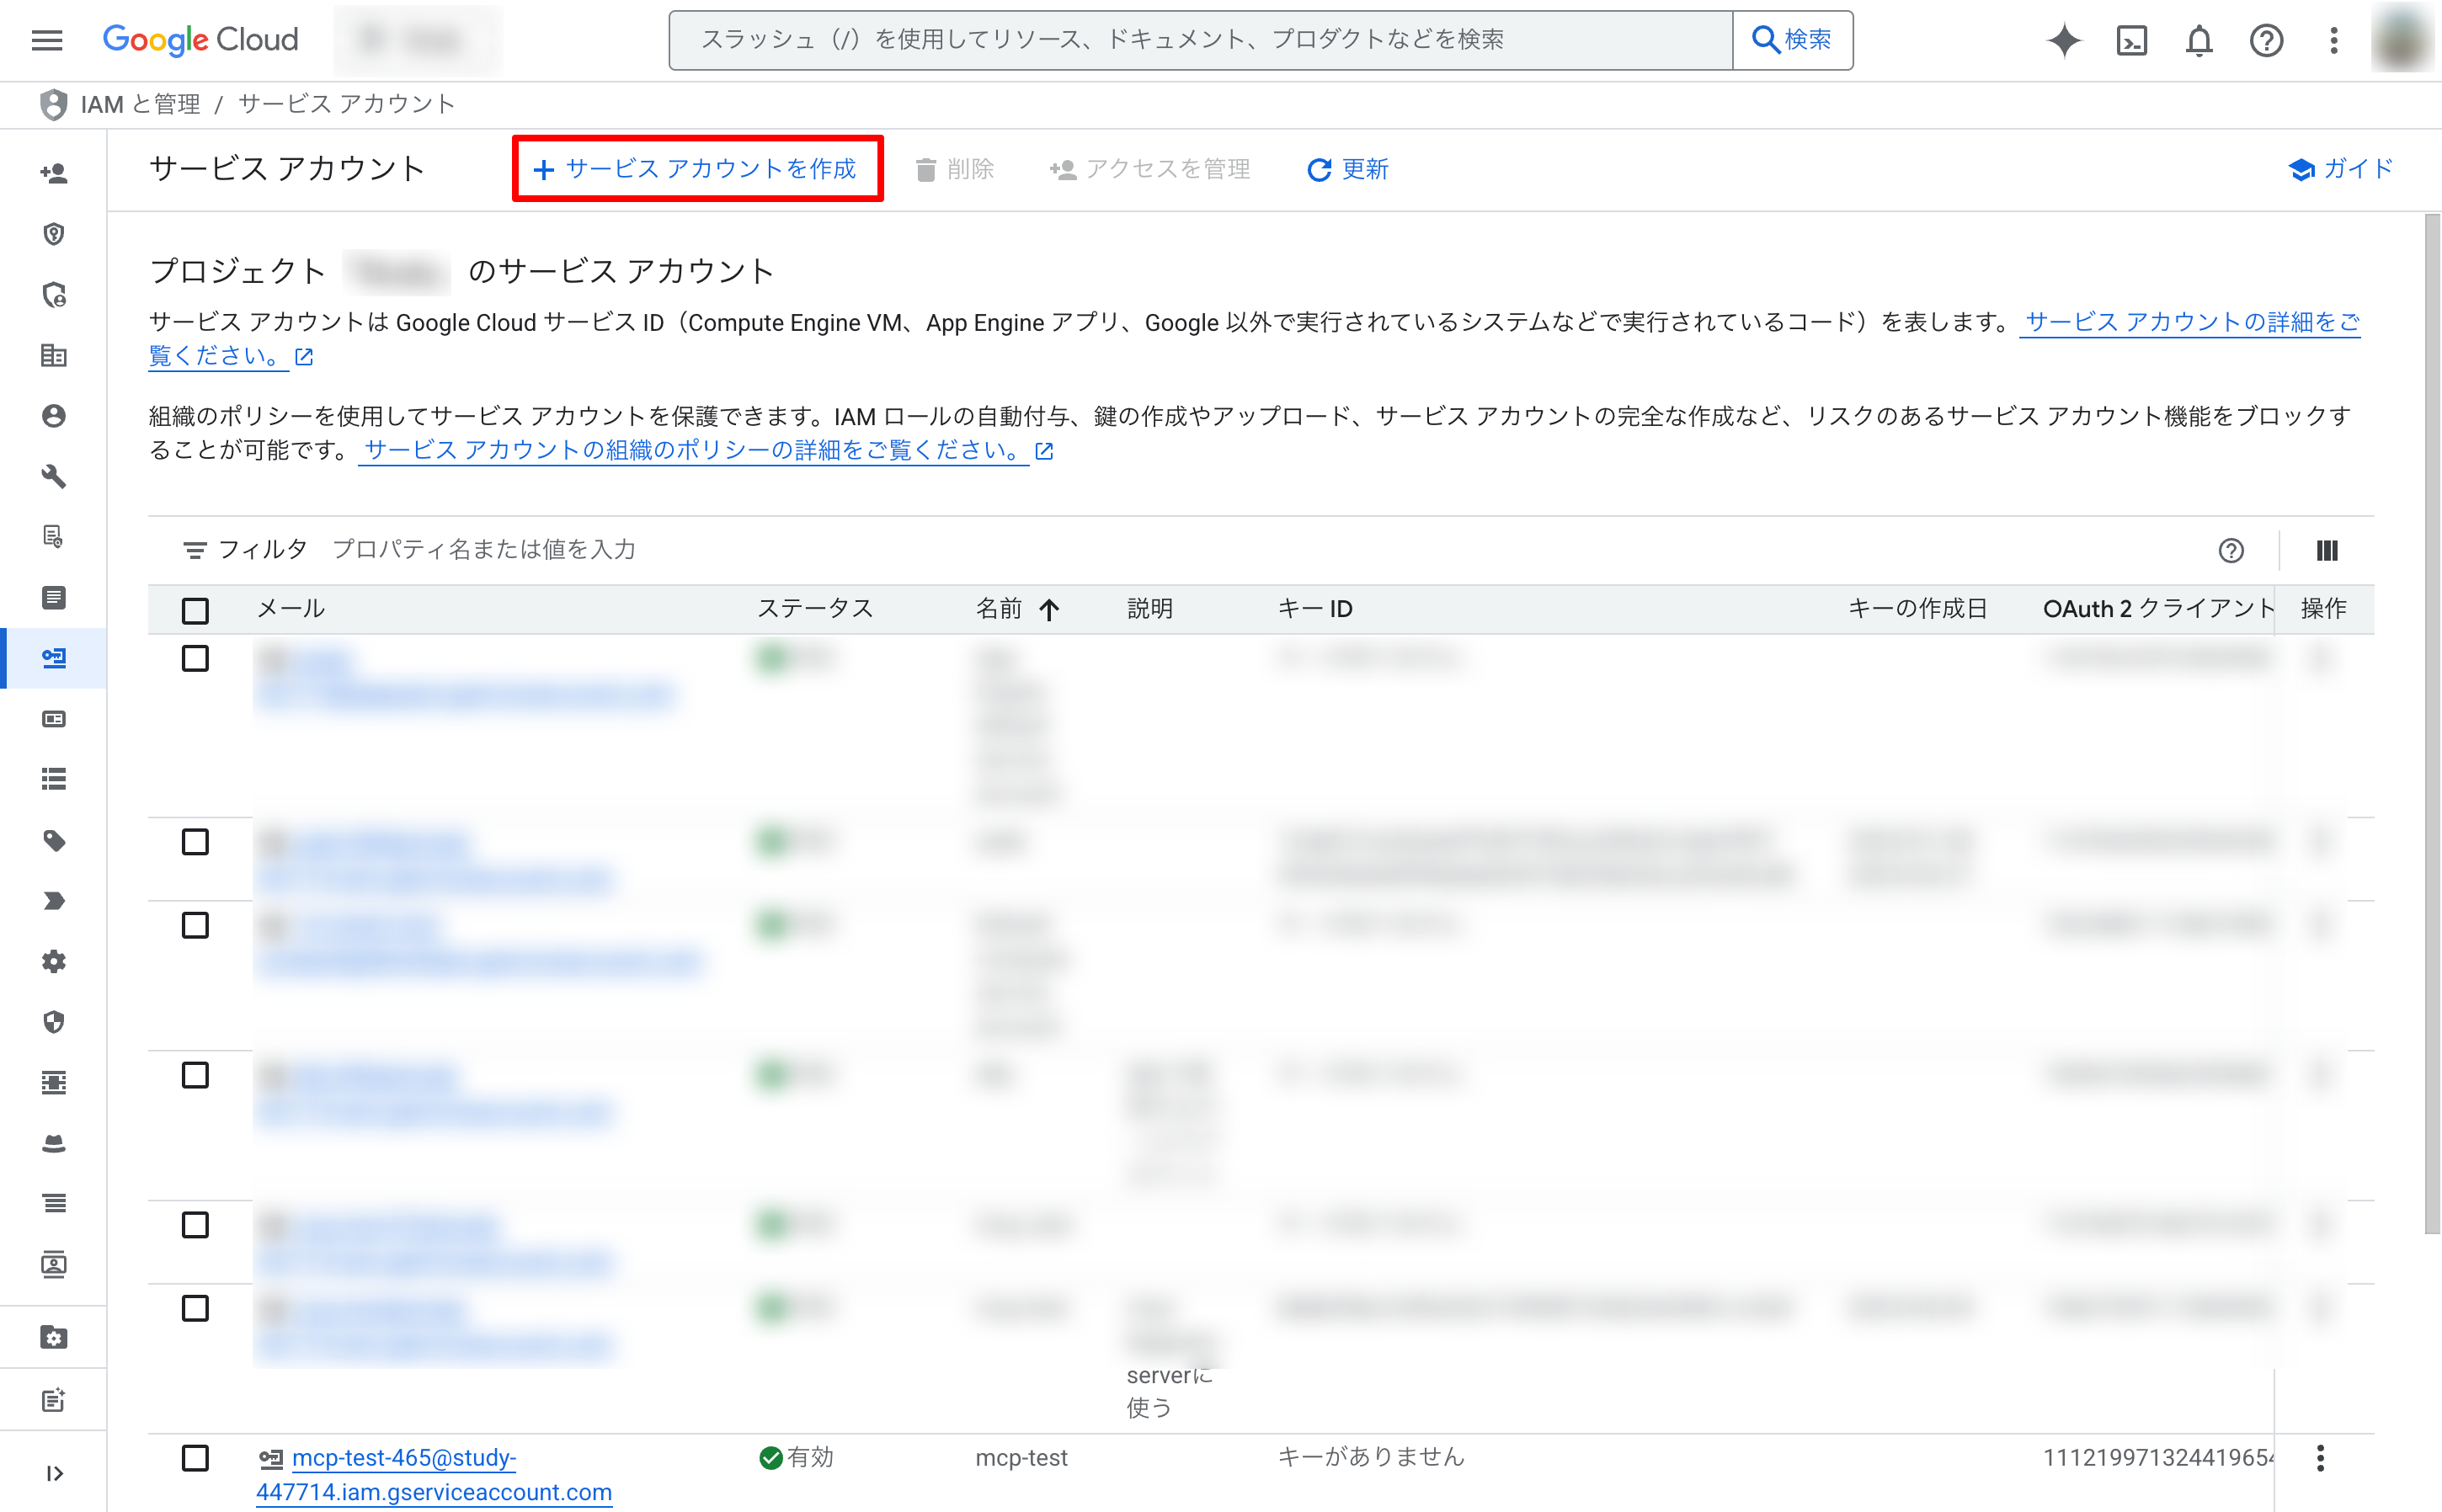Open the help question-mark icon in top bar
The height and width of the screenshot is (1512, 2442).
point(2266,40)
